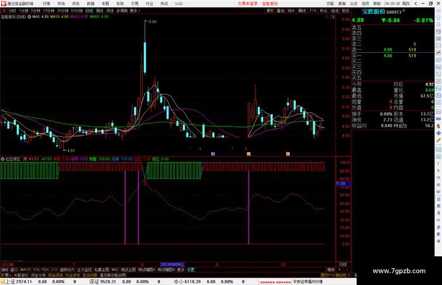Click the 复权 button
The height and width of the screenshot is (285, 442).
pyautogui.click(x=270, y=11)
